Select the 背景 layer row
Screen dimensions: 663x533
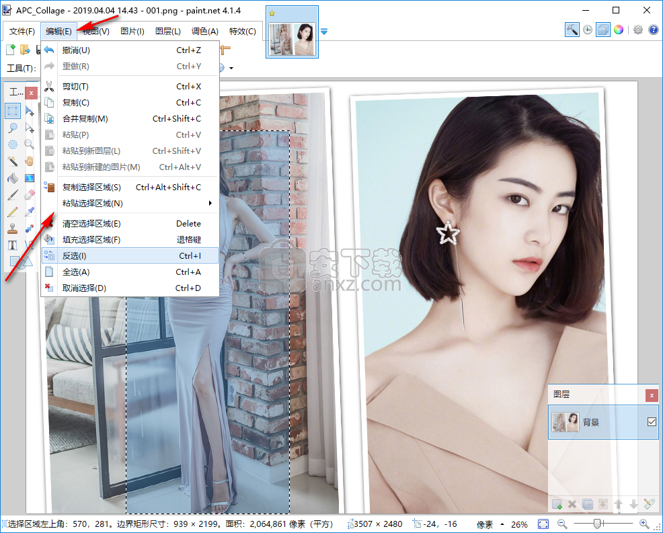(x=603, y=422)
